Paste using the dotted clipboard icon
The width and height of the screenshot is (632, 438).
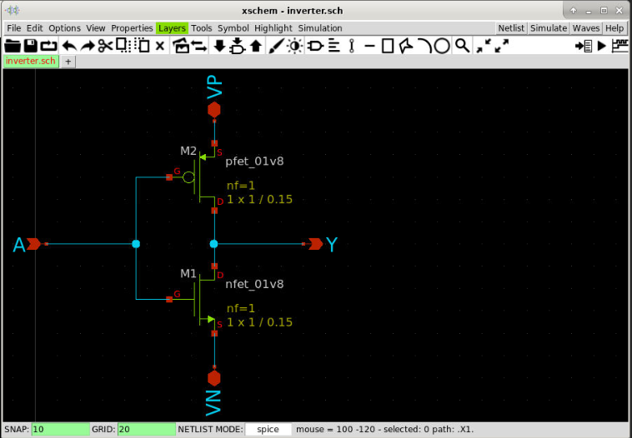142,46
